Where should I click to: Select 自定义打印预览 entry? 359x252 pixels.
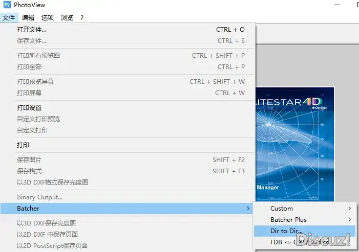coord(131,119)
